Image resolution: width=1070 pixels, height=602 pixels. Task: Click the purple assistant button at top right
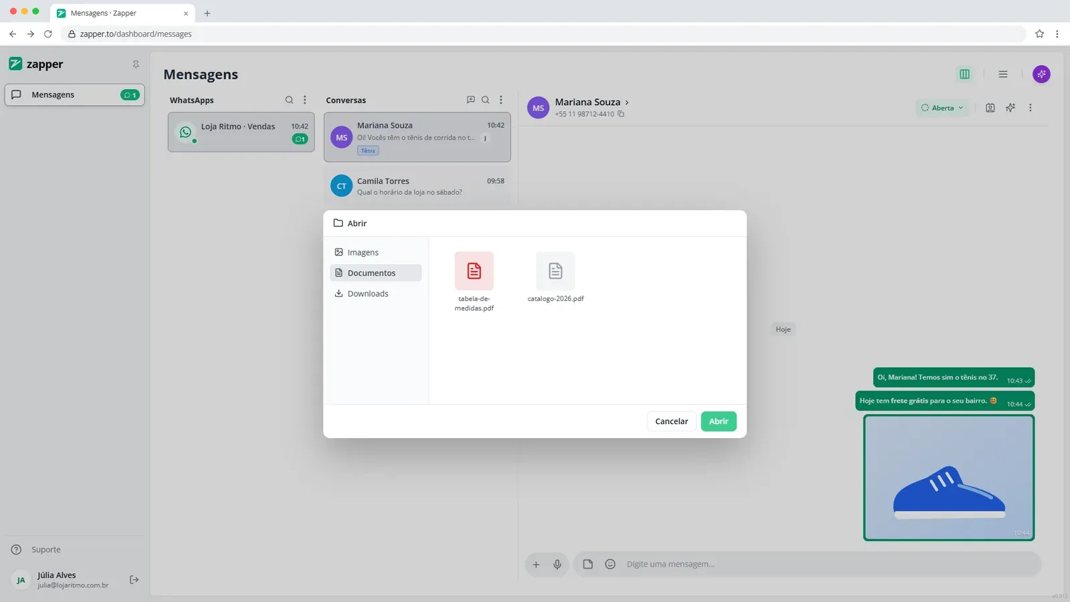pyautogui.click(x=1041, y=74)
